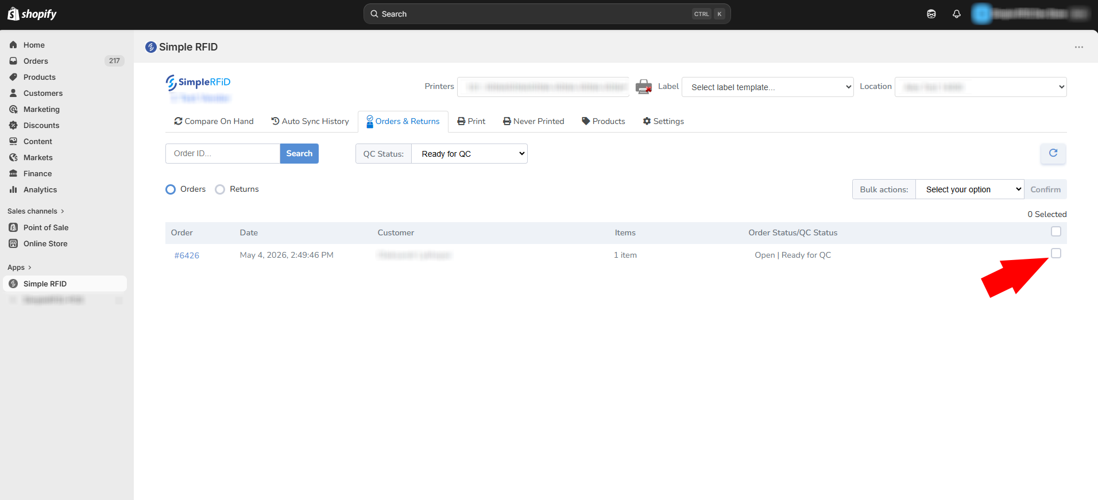
Task: Open the three-dot app menu
Action: click(x=1079, y=47)
